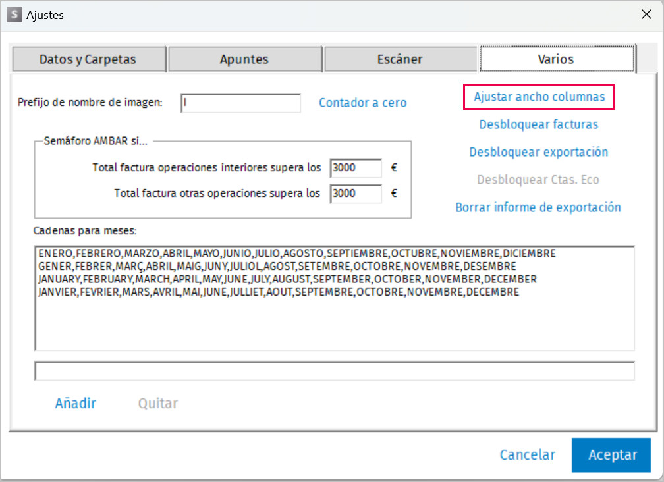Select the Escáner tab

tap(400, 59)
